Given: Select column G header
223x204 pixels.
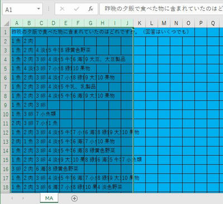Looking at the screenshot, I should click(90, 23).
